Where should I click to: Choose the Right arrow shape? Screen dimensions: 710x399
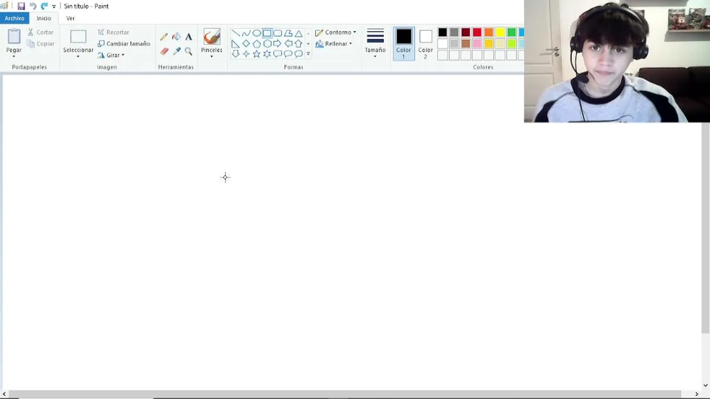coord(277,43)
